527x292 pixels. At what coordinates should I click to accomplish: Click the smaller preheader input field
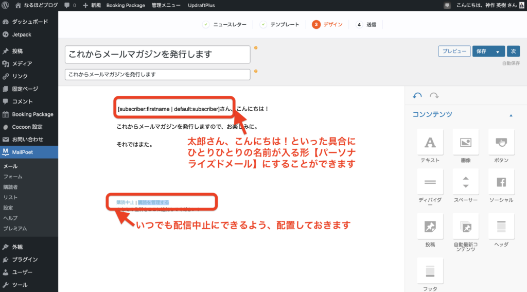(x=157, y=74)
